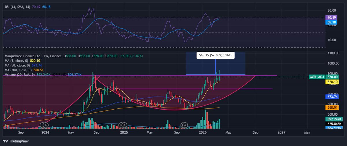Screen dimensions: 347x146
Task: Click the 2026 label on time axis
Action: pos(203,132)
